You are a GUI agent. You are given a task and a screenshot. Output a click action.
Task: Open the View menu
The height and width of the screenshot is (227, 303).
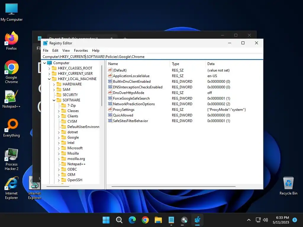pyautogui.click(x=66, y=50)
